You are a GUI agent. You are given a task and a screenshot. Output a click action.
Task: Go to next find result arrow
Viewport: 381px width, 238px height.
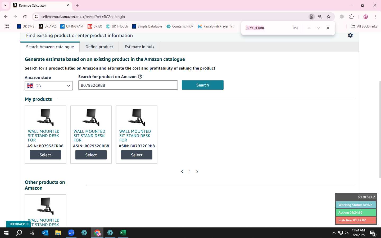point(319,28)
